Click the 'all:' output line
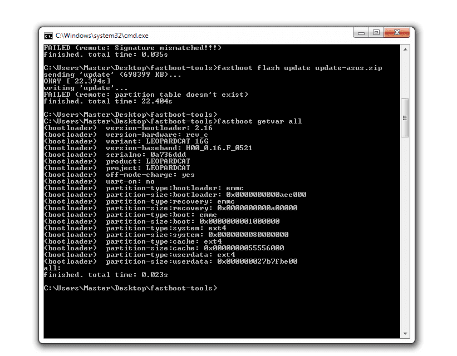The width and height of the screenshot is (457, 356). point(52,268)
